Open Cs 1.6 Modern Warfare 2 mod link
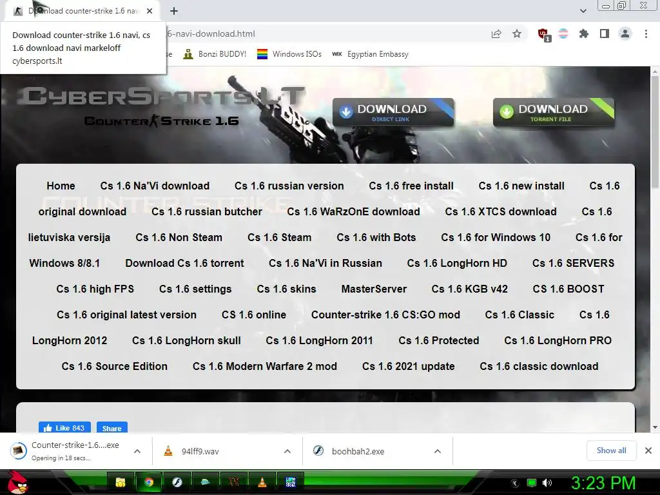The width and height of the screenshot is (660, 495). (265, 366)
